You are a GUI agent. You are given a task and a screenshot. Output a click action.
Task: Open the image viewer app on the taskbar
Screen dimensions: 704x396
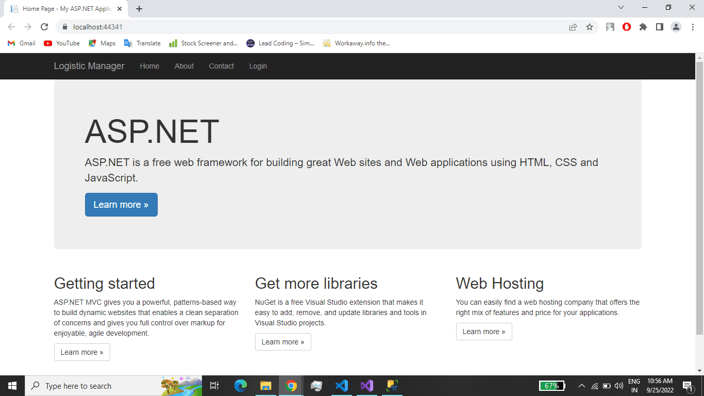click(x=316, y=386)
